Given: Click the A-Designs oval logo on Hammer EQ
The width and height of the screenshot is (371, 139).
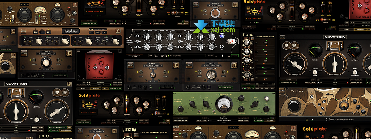Looking at the screenshot, I should click(232, 41).
